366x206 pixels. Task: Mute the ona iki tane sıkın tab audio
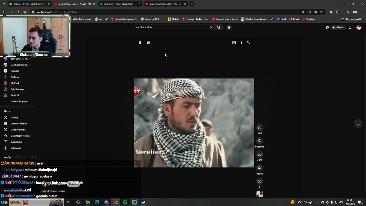tap(89, 4)
